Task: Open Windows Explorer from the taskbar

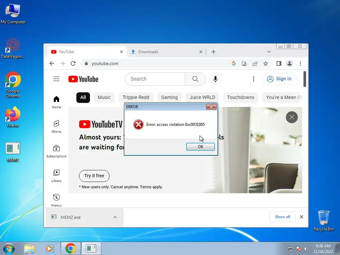Action: (x=30, y=248)
